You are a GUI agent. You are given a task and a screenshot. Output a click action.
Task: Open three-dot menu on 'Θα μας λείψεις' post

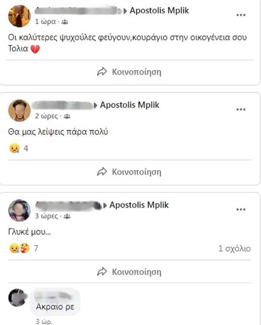point(241,110)
